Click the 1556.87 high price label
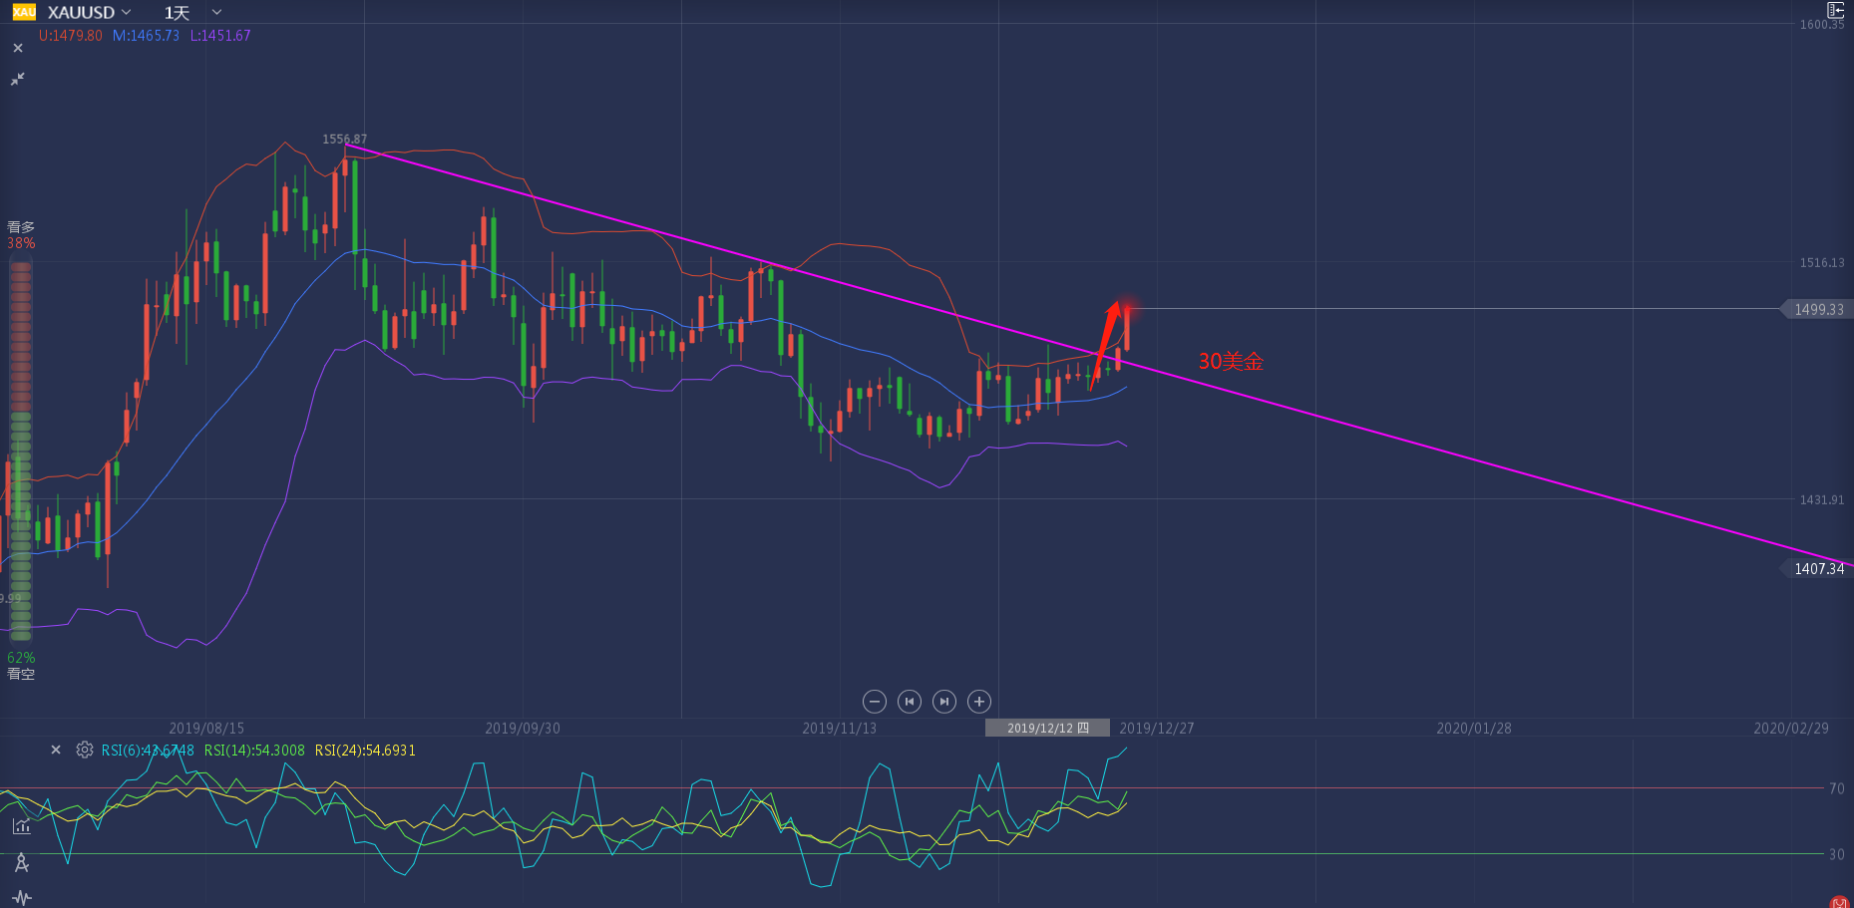This screenshot has width=1854, height=908. pyautogui.click(x=345, y=140)
